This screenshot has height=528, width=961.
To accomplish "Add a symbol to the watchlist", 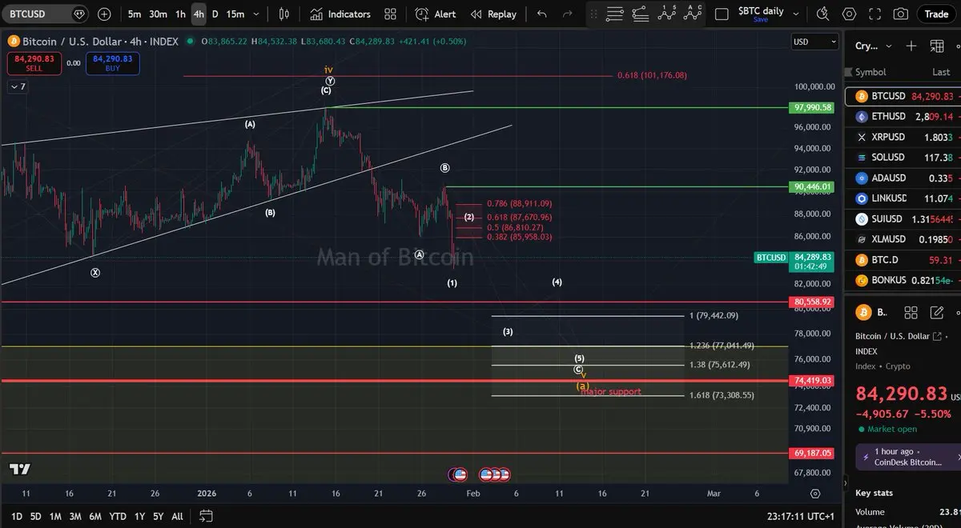I will click(x=911, y=46).
